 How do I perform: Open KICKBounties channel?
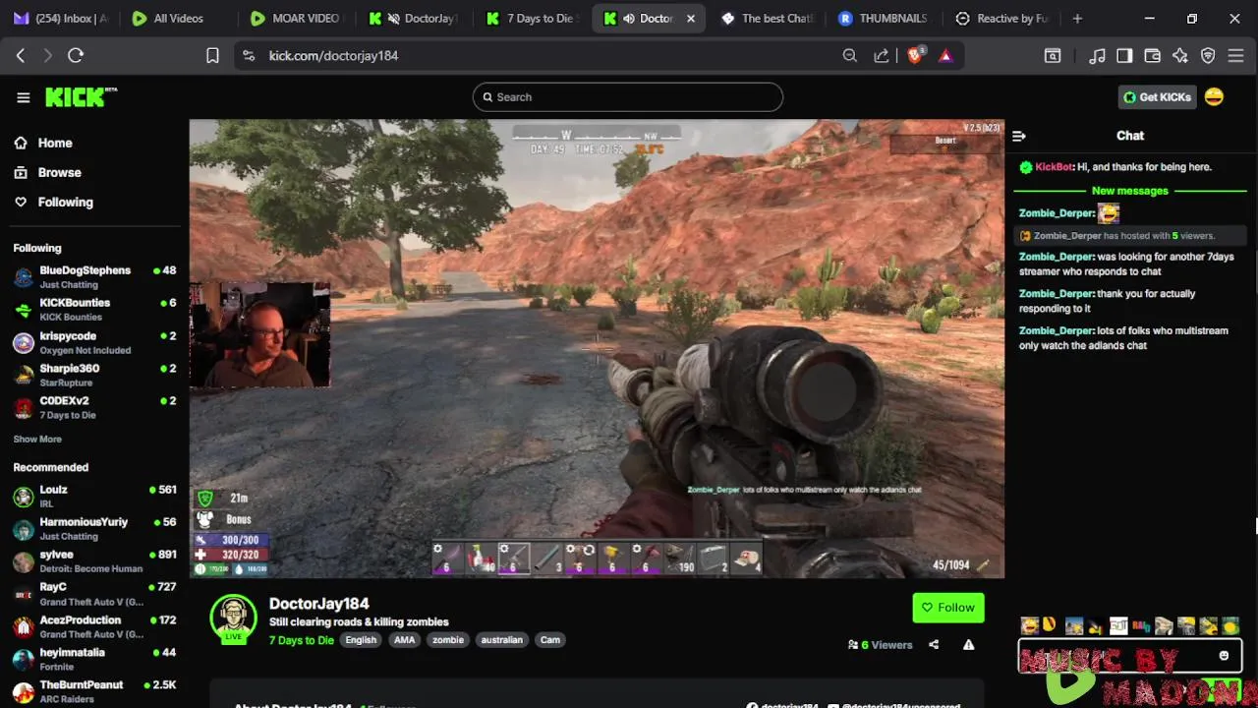coord(94,309)
